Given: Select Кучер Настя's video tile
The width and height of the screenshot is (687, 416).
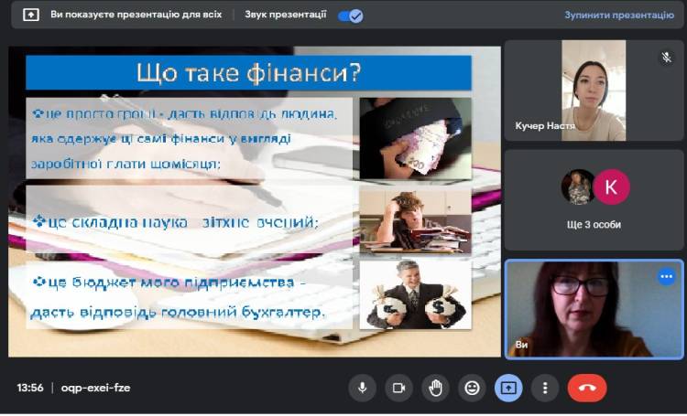Looking at the screenshot, I should [594, 91].
